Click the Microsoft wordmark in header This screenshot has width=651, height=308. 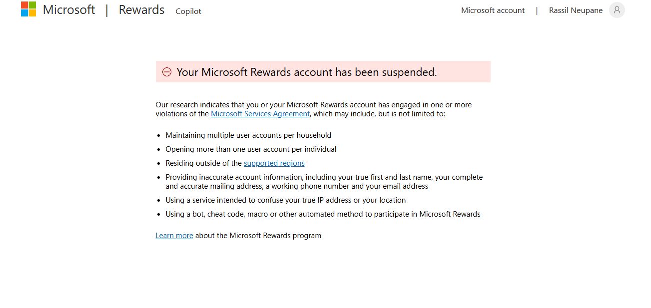pyautogui.click(x=69, y=9)
